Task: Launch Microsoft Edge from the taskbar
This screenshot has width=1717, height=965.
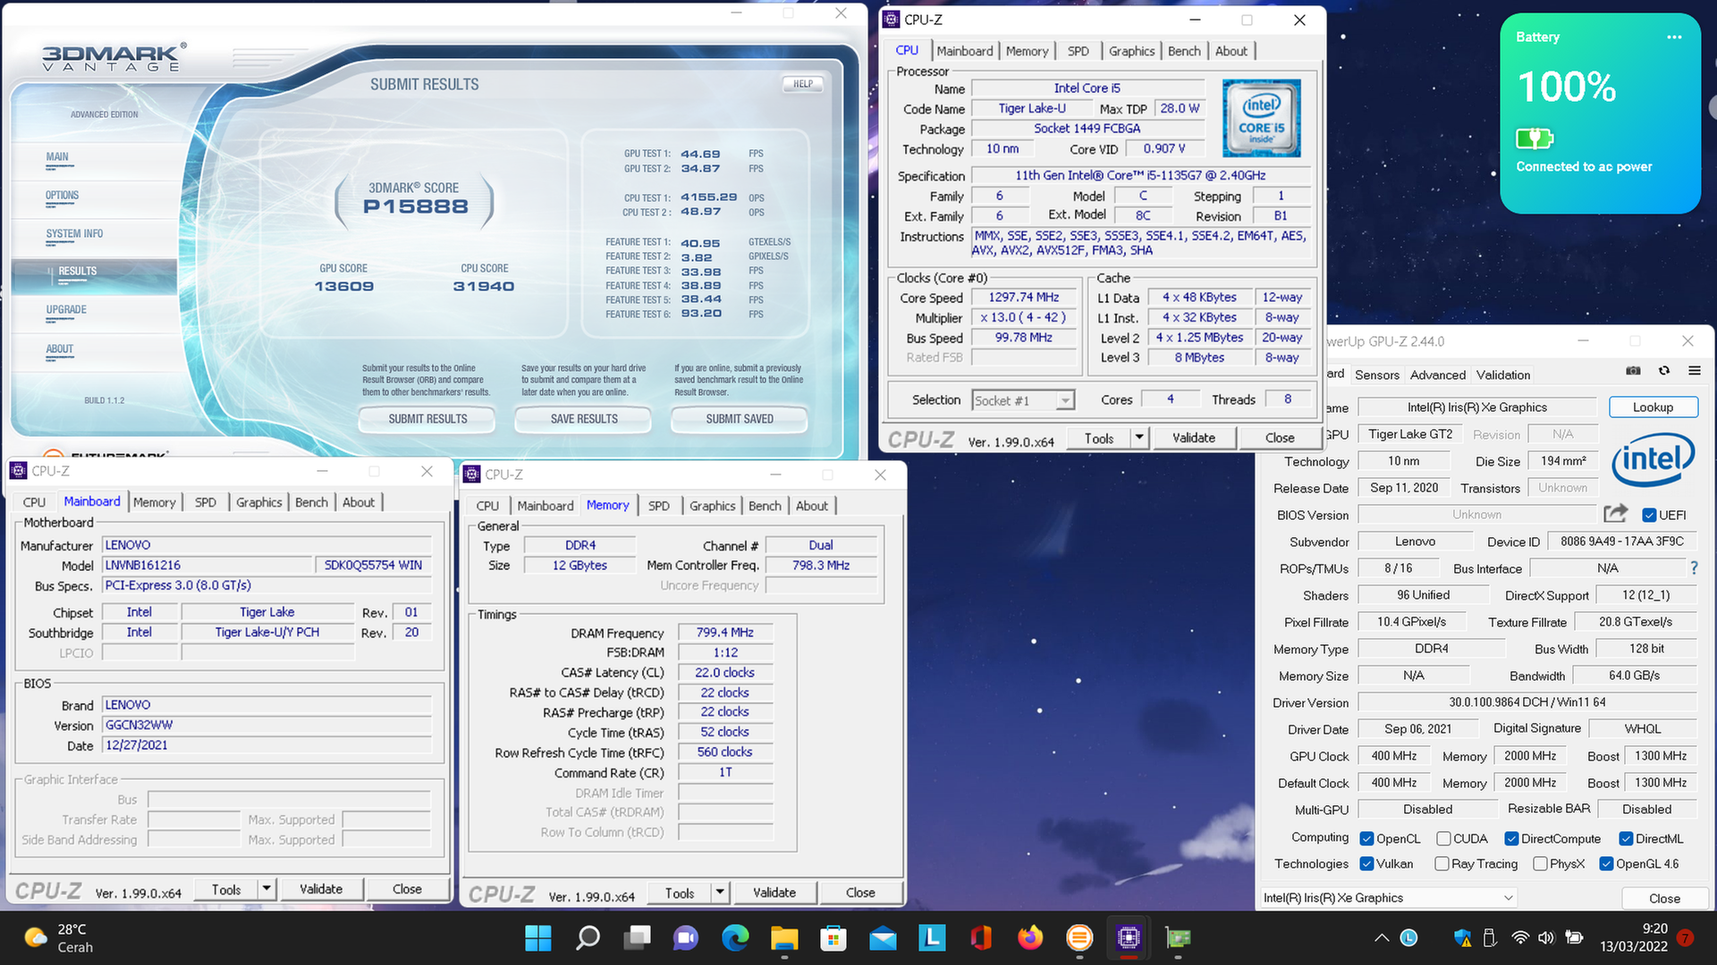Action: [x=735, y=937]
